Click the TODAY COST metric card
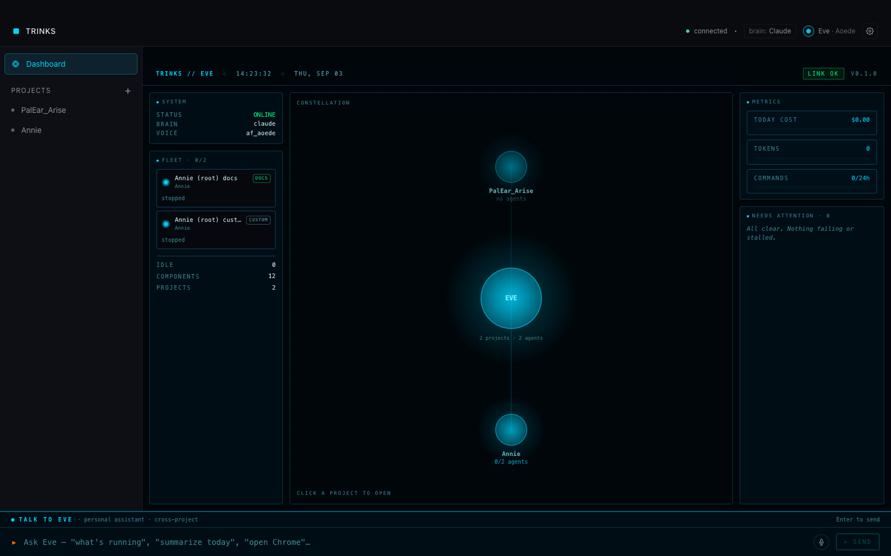Image resolution: width=891 pixels, height=556 pixels. point(812,123)
